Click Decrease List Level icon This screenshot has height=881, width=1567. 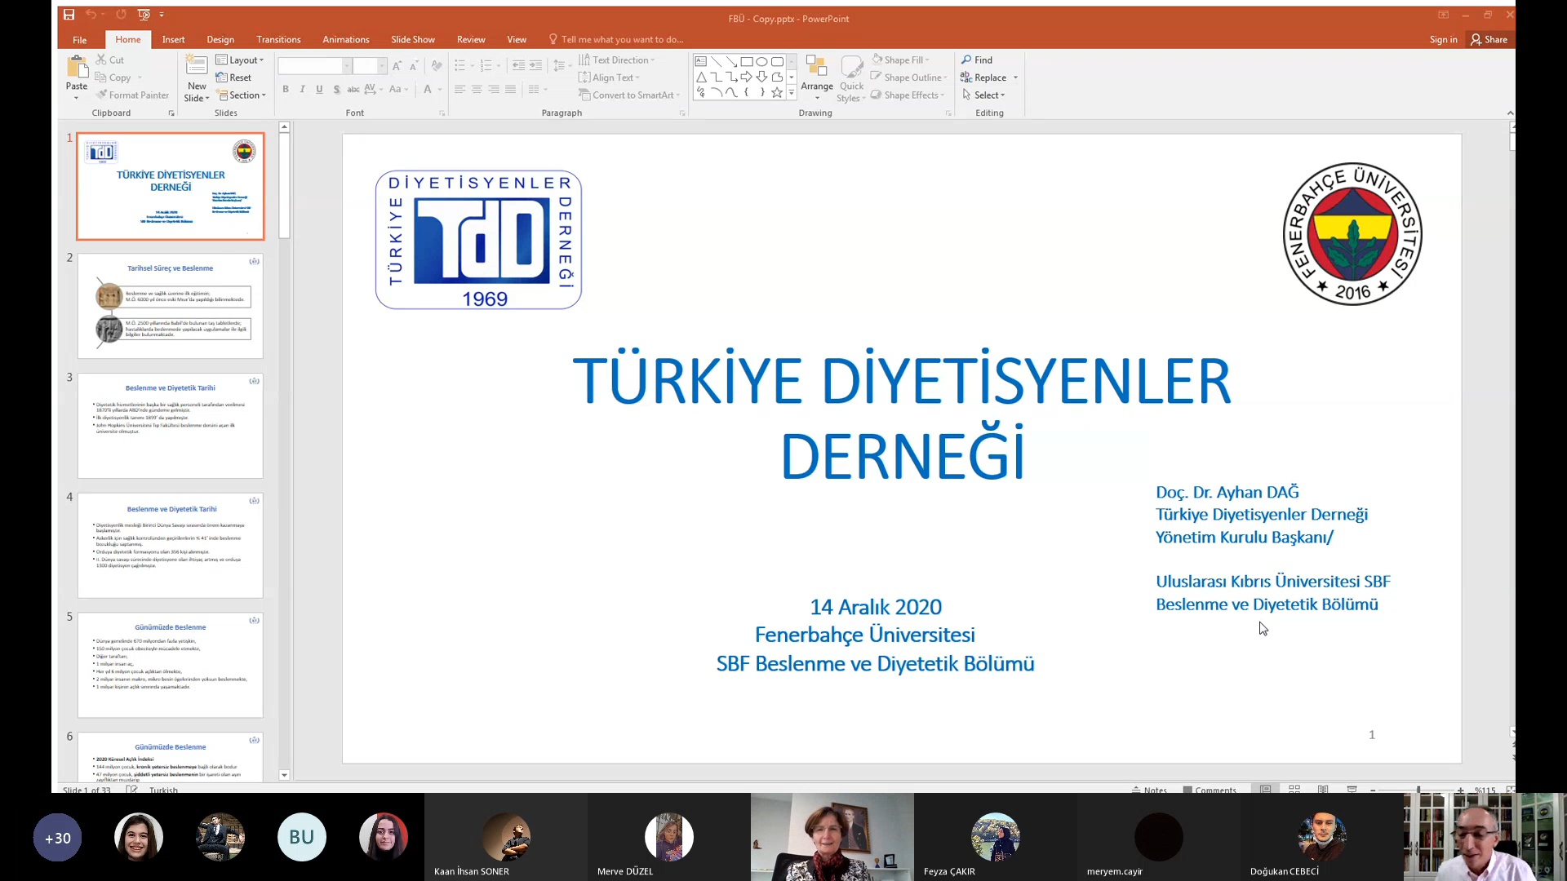click(518, 65)
